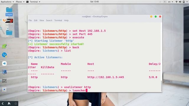Open the wallpaper folder on desktop
The height and width of the screenshot is (106, 189).
coord(9,34)
